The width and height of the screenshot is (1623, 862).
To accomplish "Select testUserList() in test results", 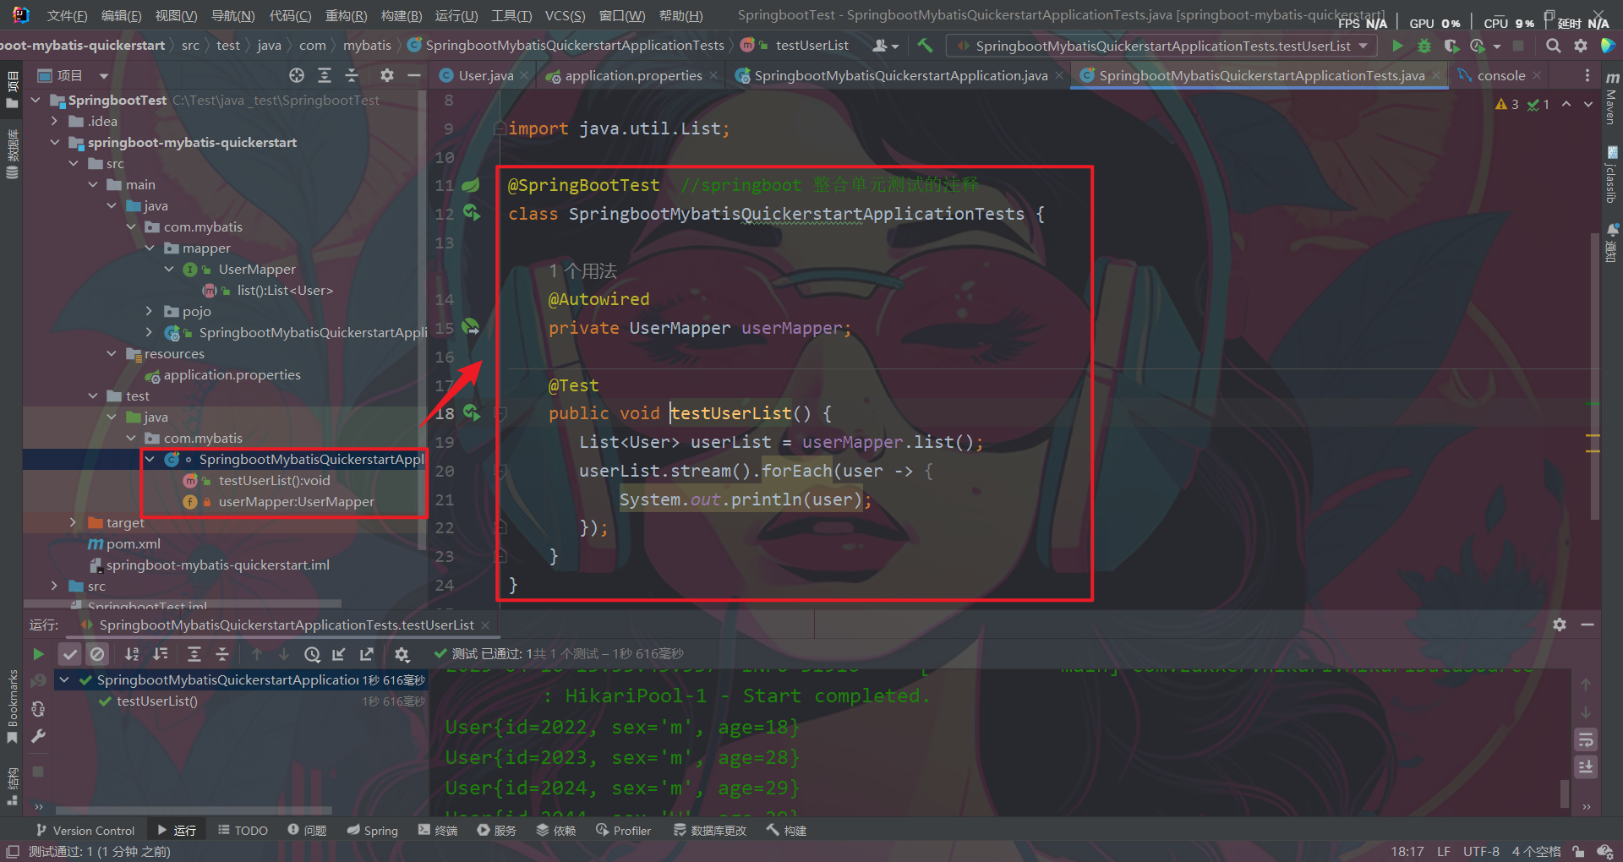I will (157, 701).
